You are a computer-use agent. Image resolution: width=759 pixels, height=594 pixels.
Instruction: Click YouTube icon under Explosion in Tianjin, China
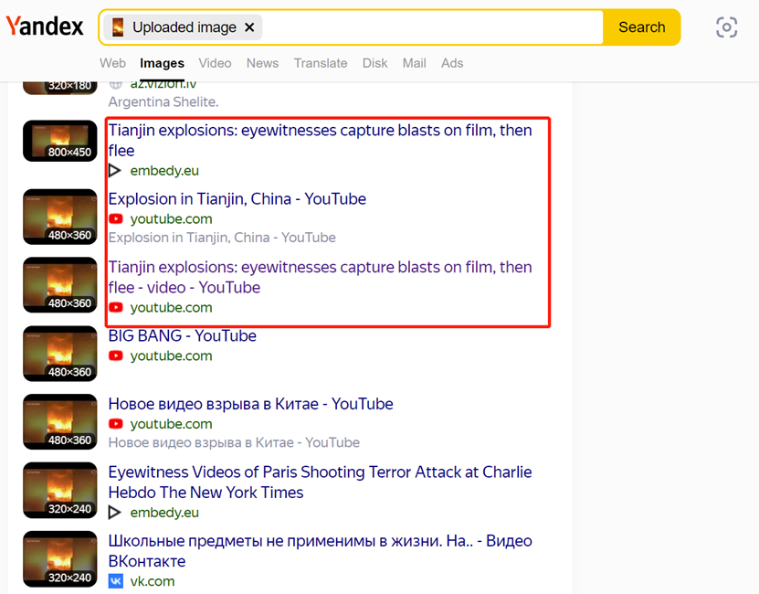tap(116, 219)
